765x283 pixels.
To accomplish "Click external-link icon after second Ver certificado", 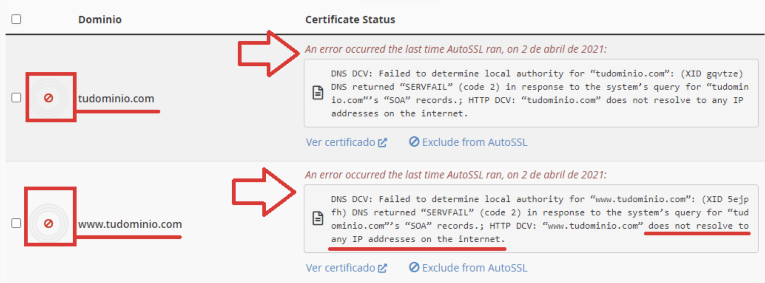I will click(382, 268).
